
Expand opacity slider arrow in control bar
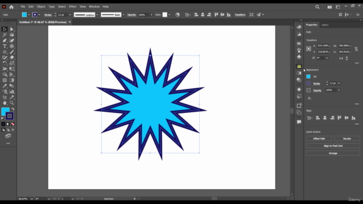coord(151,15)
